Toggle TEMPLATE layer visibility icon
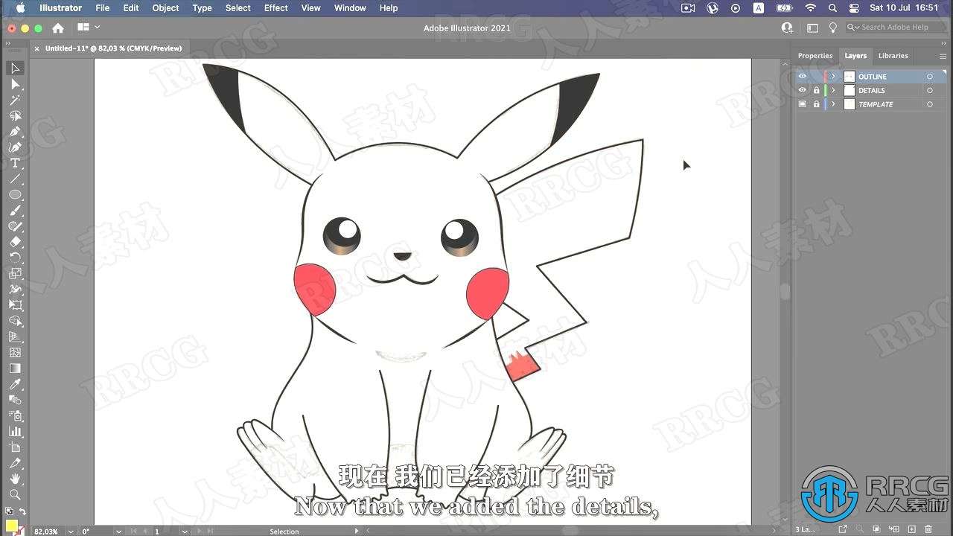 click(802, 104)
